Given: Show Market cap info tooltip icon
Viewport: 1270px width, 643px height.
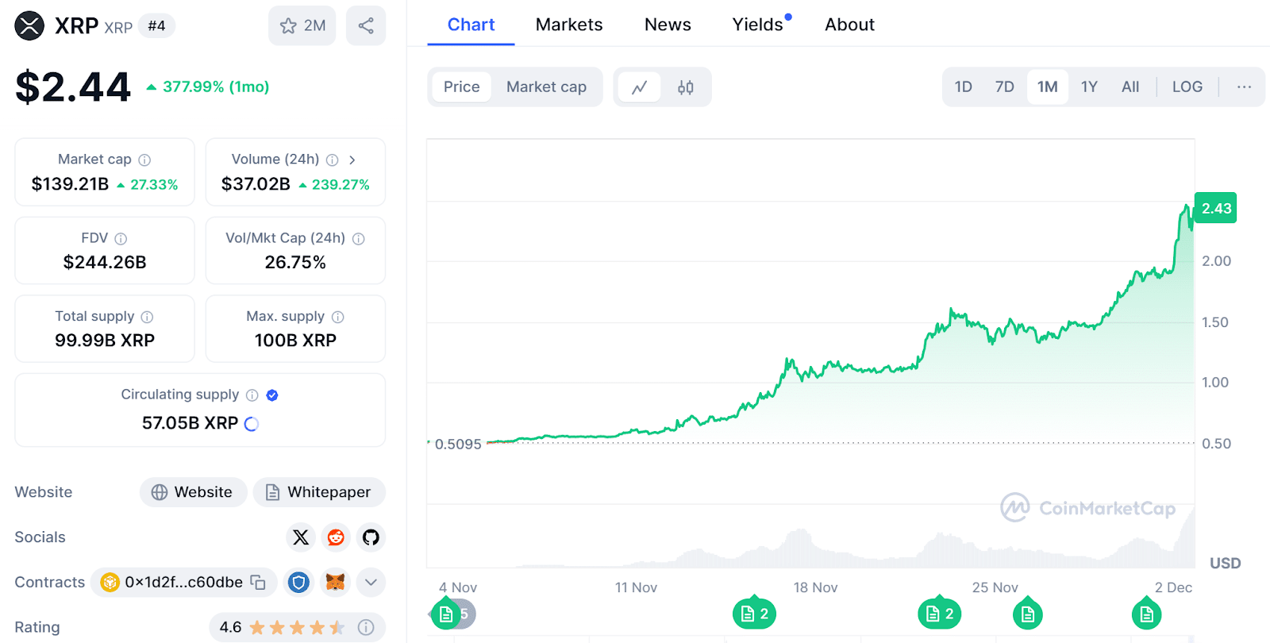Looking at the screenshot, I should click(144, 160).
